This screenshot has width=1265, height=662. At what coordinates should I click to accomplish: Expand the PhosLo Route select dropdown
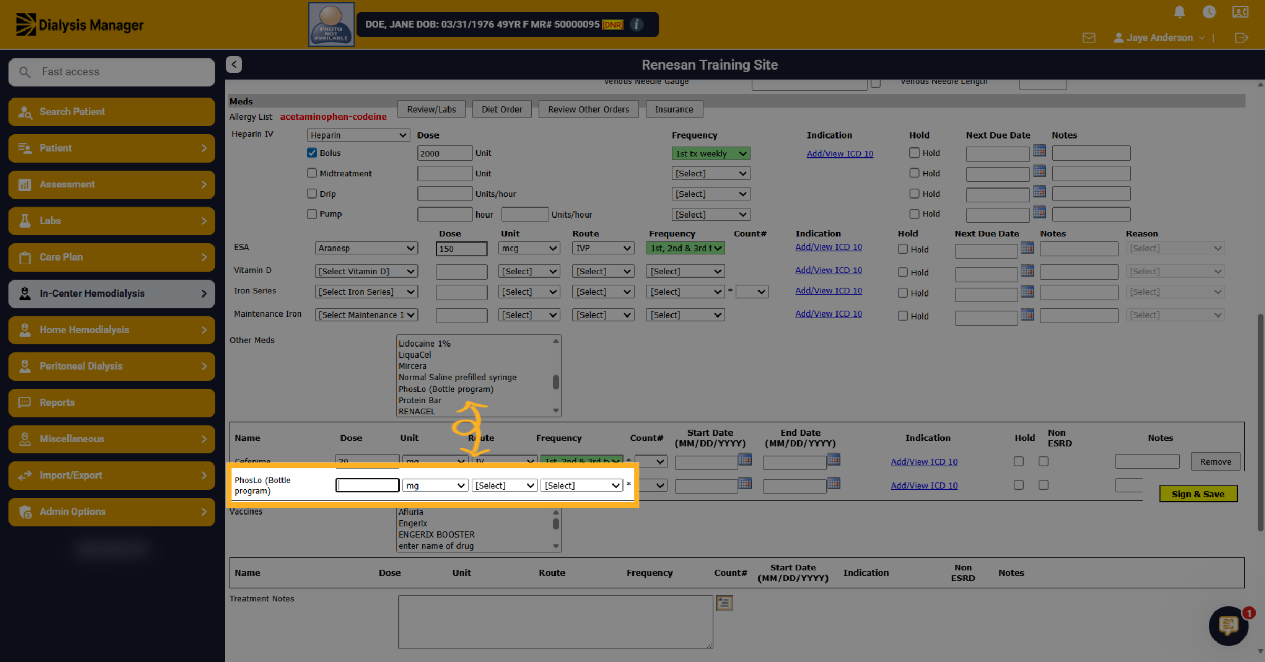click(x=504, y=485)
